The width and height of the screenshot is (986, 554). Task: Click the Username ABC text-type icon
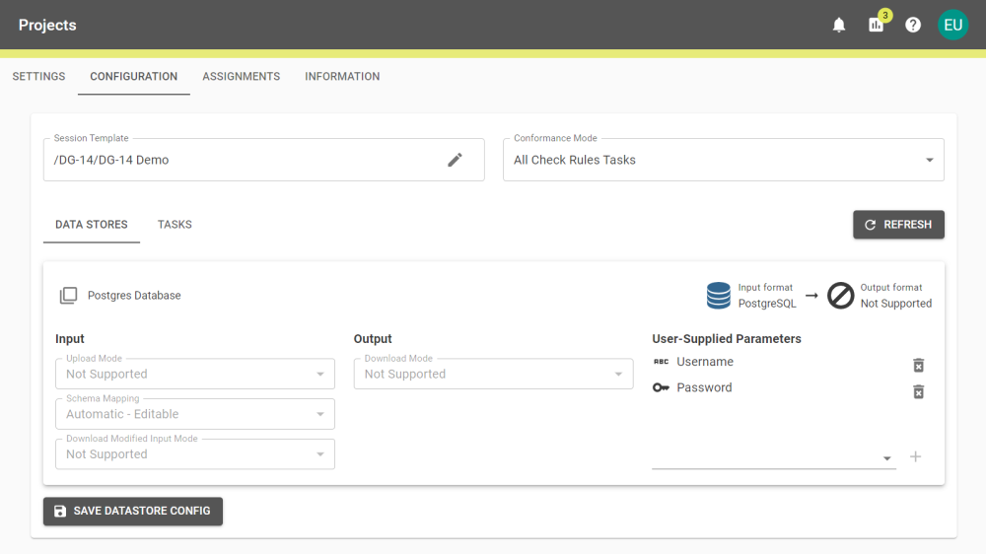pos(661,362)
